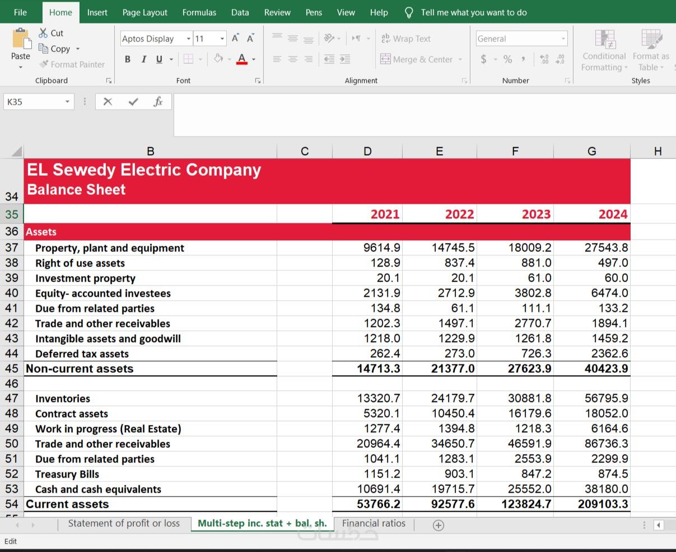The width and height of the screenshot is (676, 552).
Task: Align text right
Action: coord(309,59)
